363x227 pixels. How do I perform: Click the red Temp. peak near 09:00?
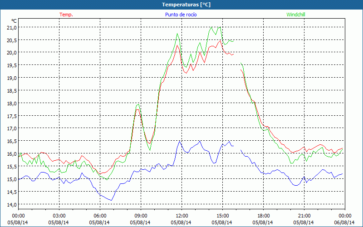(137, 109)
